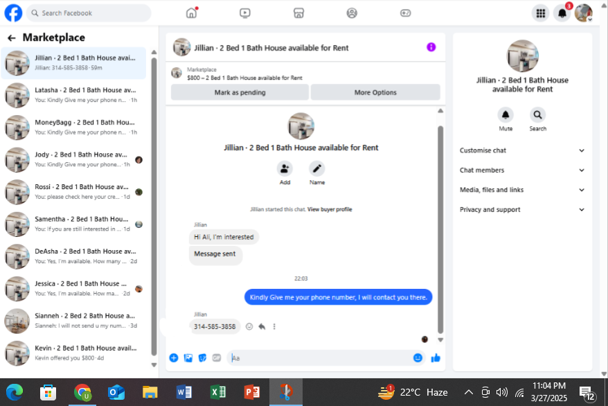Viewport: 608px width, 406px height.
Task: Click the back arrow beside Marketplace
Action: (11, 37)
